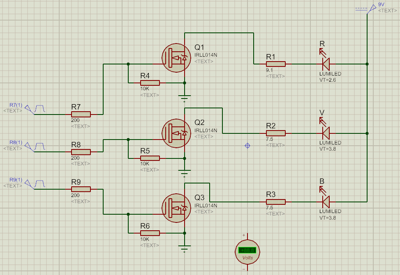Viewport: 400px width, 275px height.
Task: Click the junction dot at Q1 gate
Action: (x=128, y=64)
